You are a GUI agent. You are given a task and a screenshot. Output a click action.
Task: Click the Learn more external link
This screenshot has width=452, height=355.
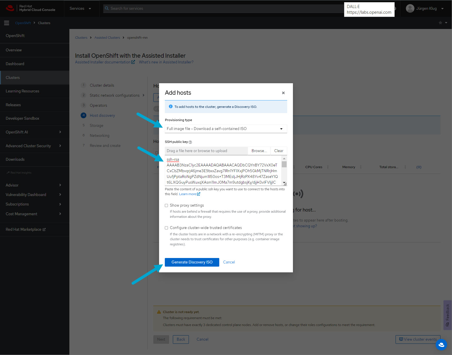(189, 194)
